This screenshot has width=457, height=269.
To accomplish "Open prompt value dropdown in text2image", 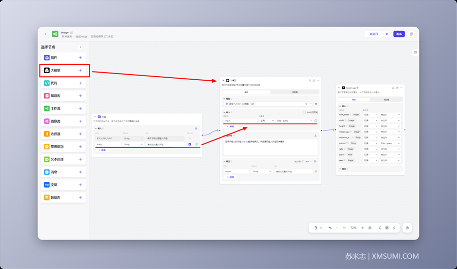I will tap(390, 144).
